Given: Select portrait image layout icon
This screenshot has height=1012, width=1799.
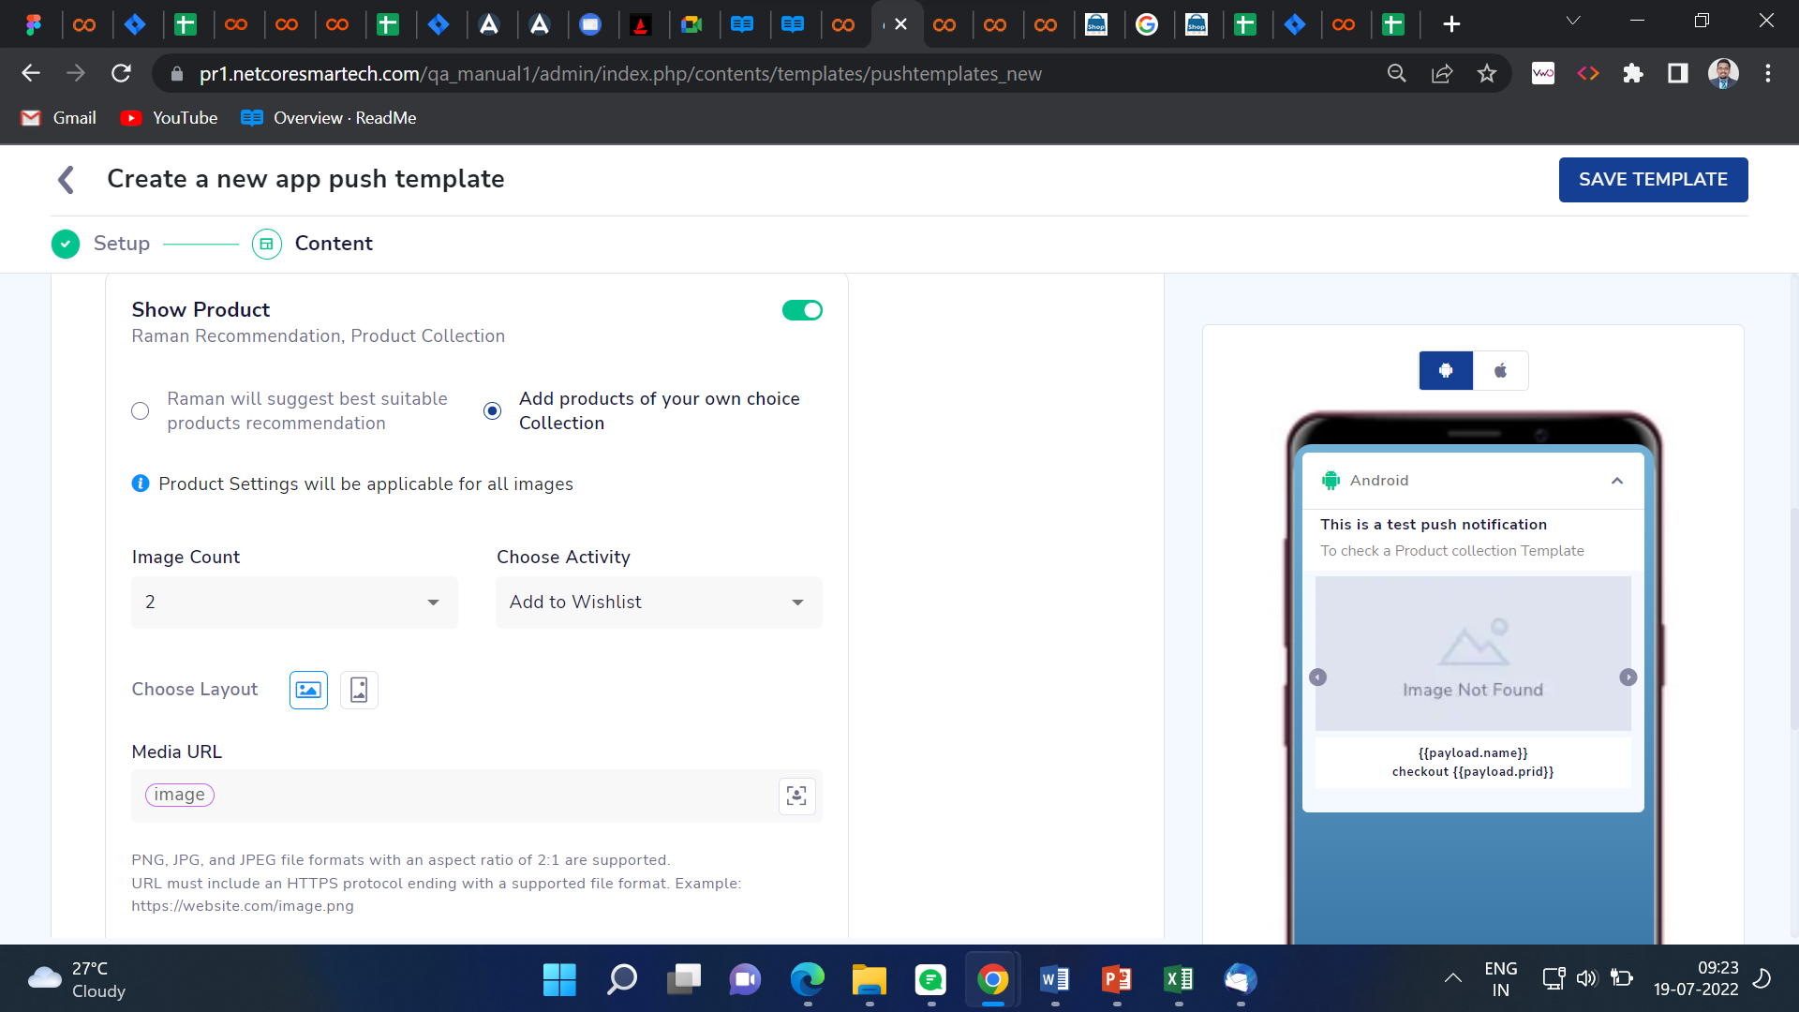Looking at the screenshot, I should click(x=359, y=691).
